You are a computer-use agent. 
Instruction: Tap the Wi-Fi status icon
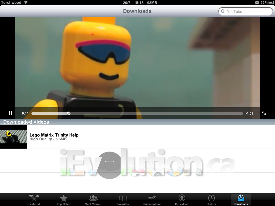pyautogui.click(x=26, y=2)
